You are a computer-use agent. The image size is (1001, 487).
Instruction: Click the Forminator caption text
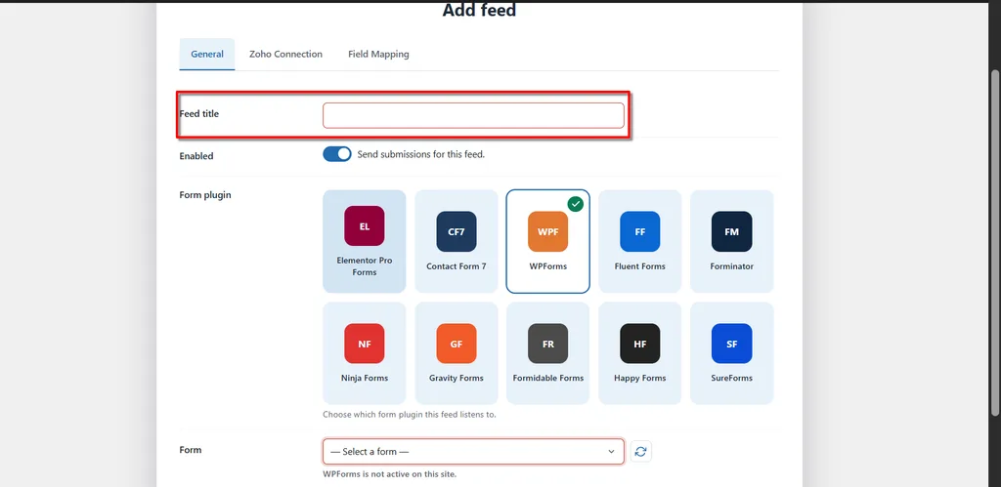click(731, 266)
